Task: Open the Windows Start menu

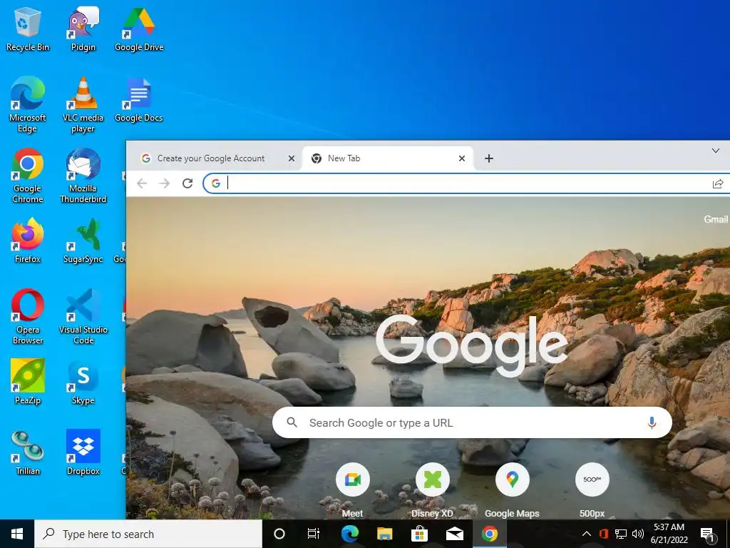Action: [17, 534]
